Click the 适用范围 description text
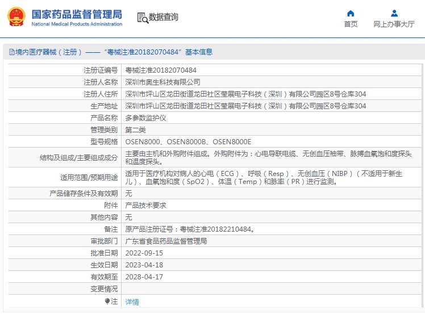Screen dimensions: 425x314 coord(264,178)
